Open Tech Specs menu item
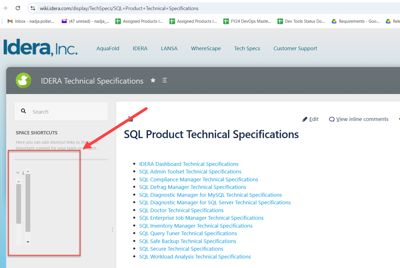This screenshot has width=400, height=268. (x=247, y=48)
